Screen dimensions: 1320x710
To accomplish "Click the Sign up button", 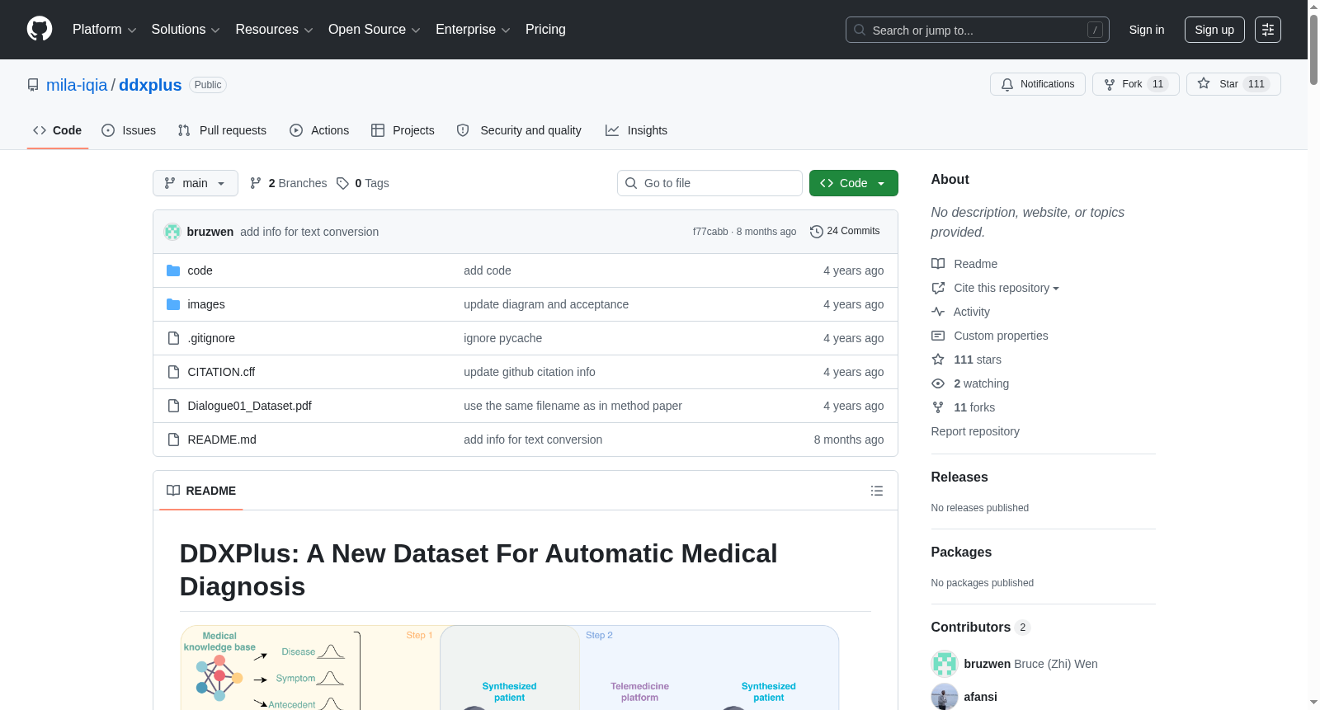I will 1214,30.
